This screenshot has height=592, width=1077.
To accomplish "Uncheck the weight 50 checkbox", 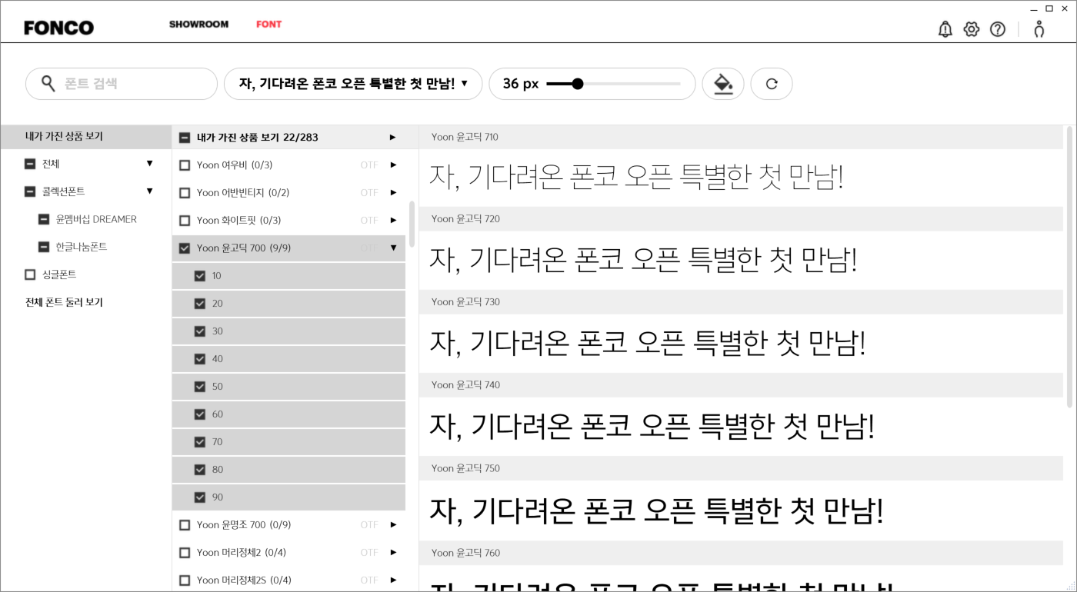I will point(200,387).
